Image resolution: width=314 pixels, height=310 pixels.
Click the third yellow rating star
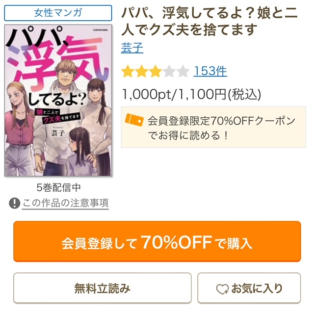click(x=156, y=71)
